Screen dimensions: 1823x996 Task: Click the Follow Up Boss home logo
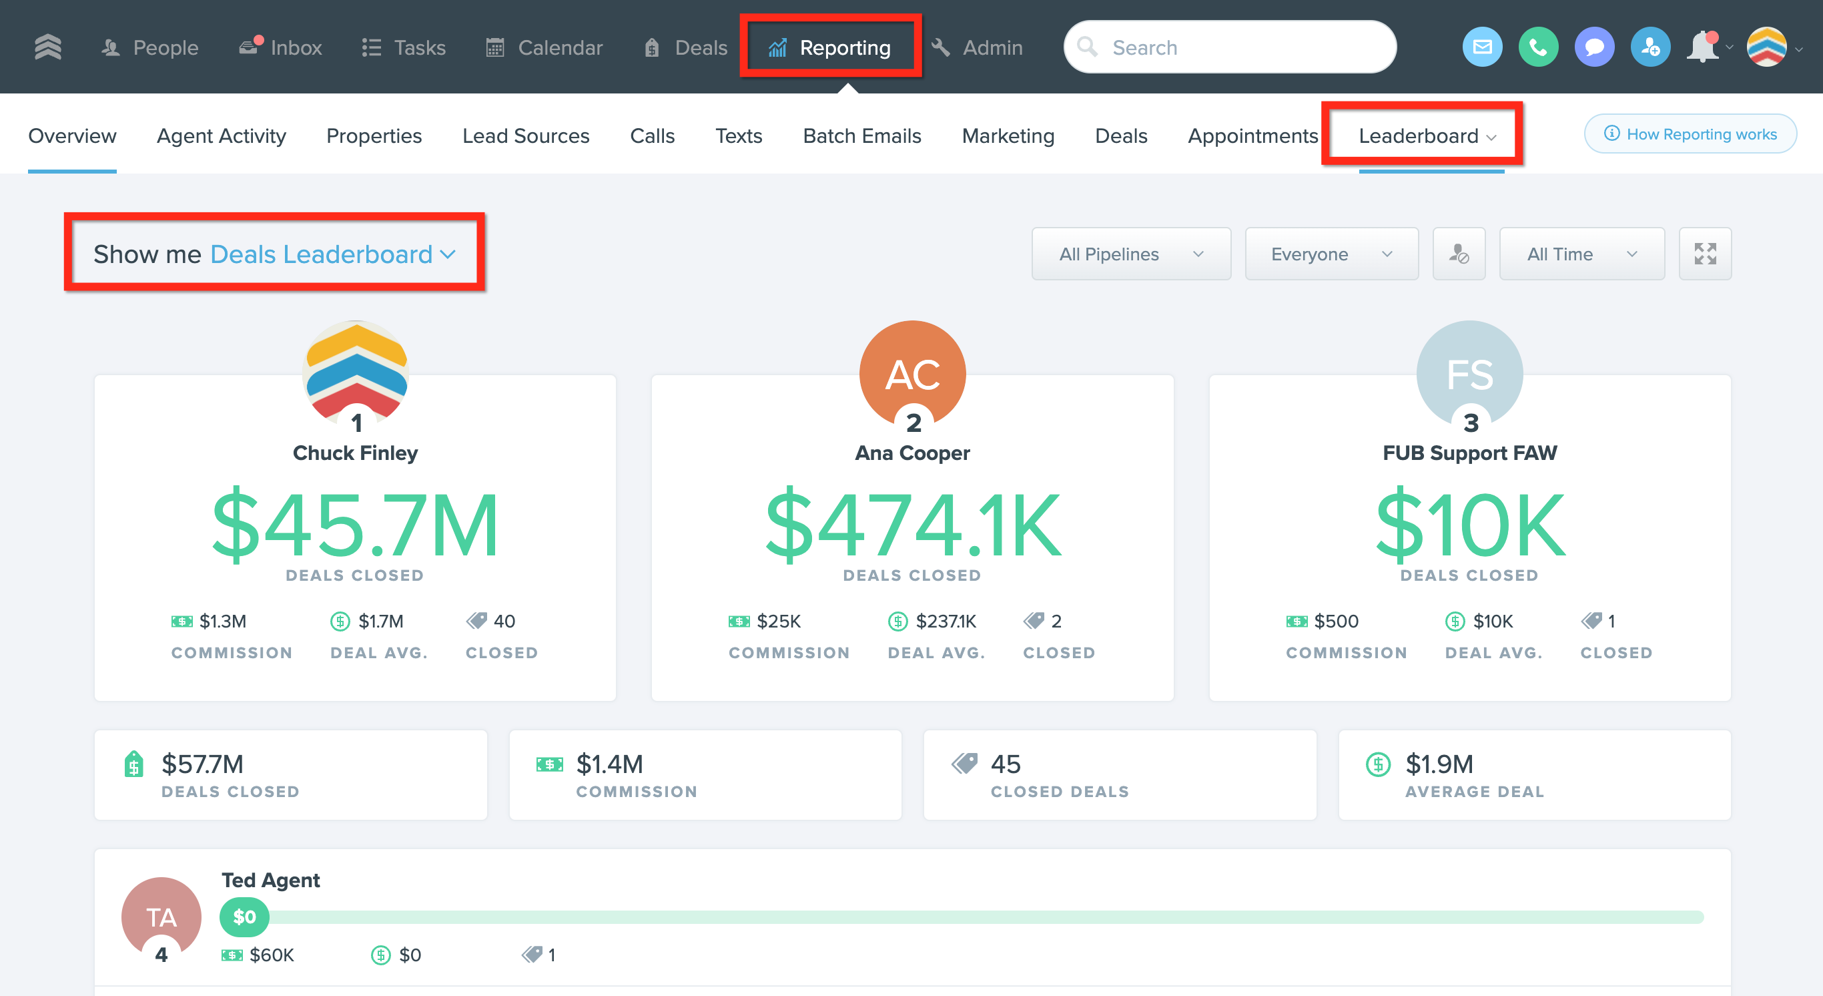tap(48, 47)
